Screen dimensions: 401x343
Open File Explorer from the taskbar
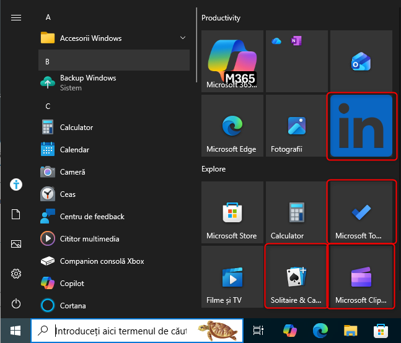pos(350,331)
